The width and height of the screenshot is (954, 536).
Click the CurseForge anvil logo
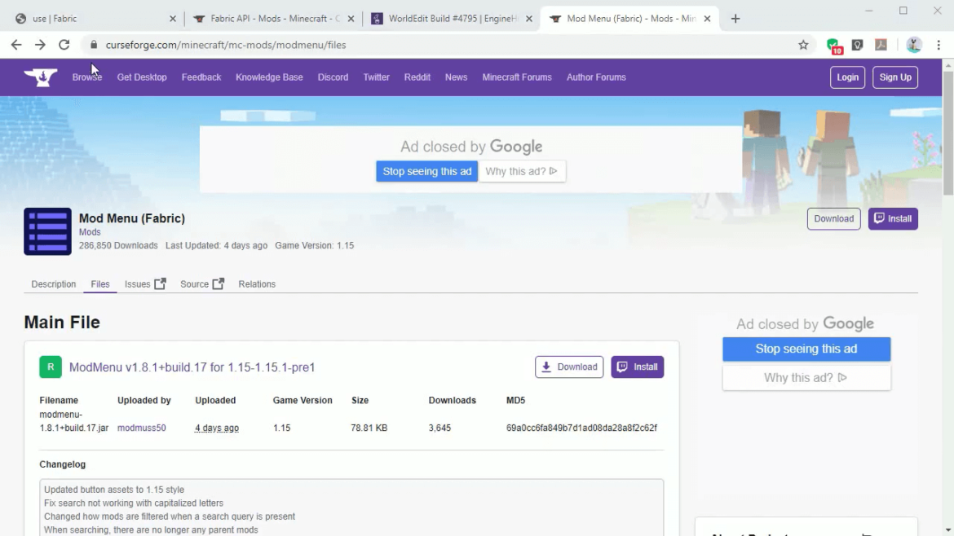pyautogui.click(x=41, y=77)
